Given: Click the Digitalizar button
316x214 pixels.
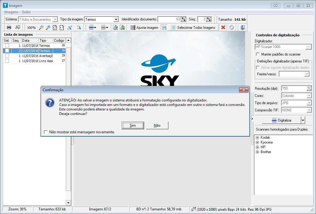Looking at the screenshot, I should pos(281,120).
